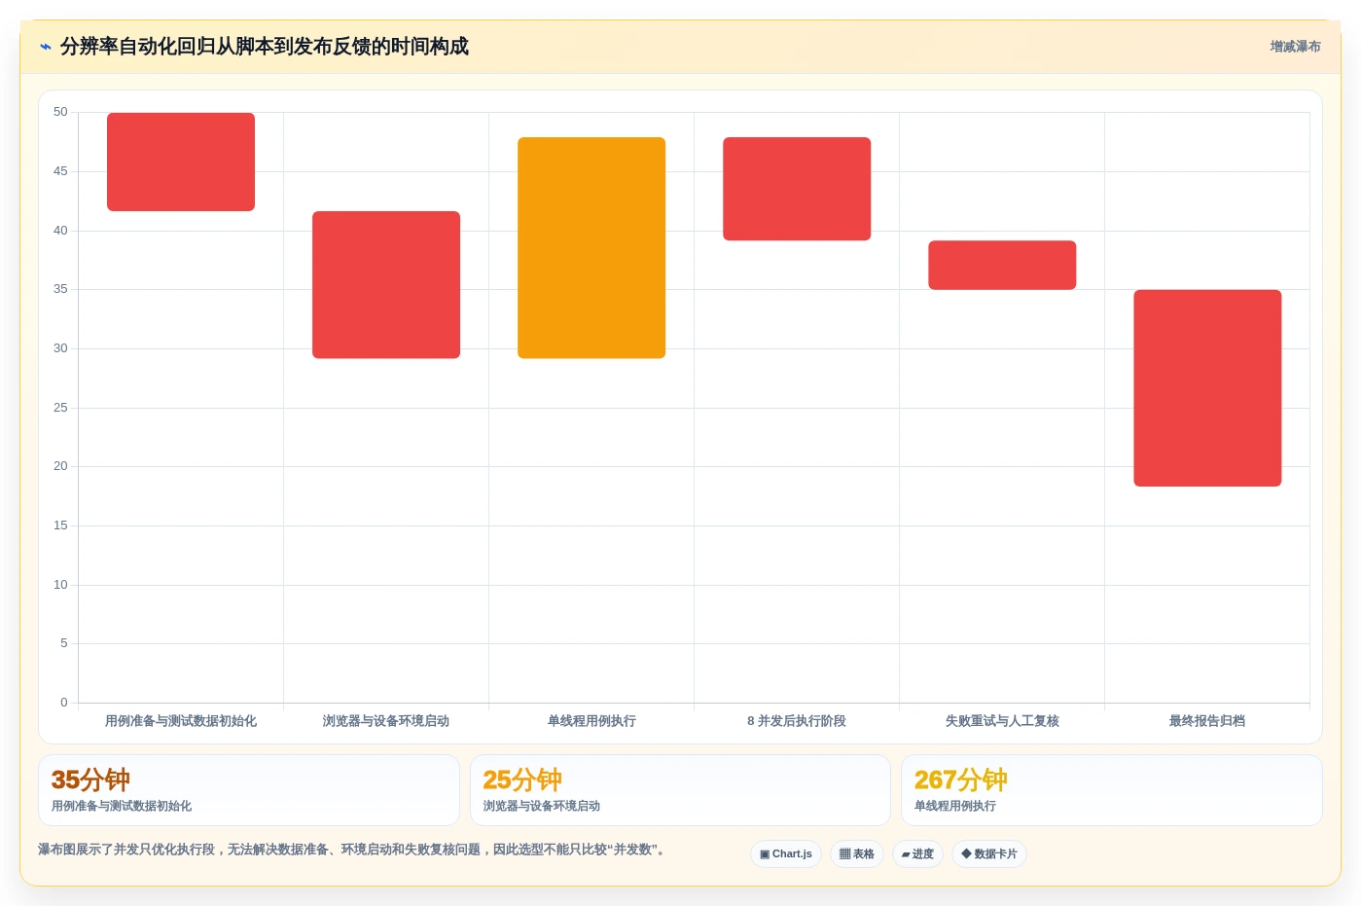This screenshot has width=1361, height=906.
Task: Click the x-axis label 用例准备与测试数据初始化
Action: [x=181, y=721]
